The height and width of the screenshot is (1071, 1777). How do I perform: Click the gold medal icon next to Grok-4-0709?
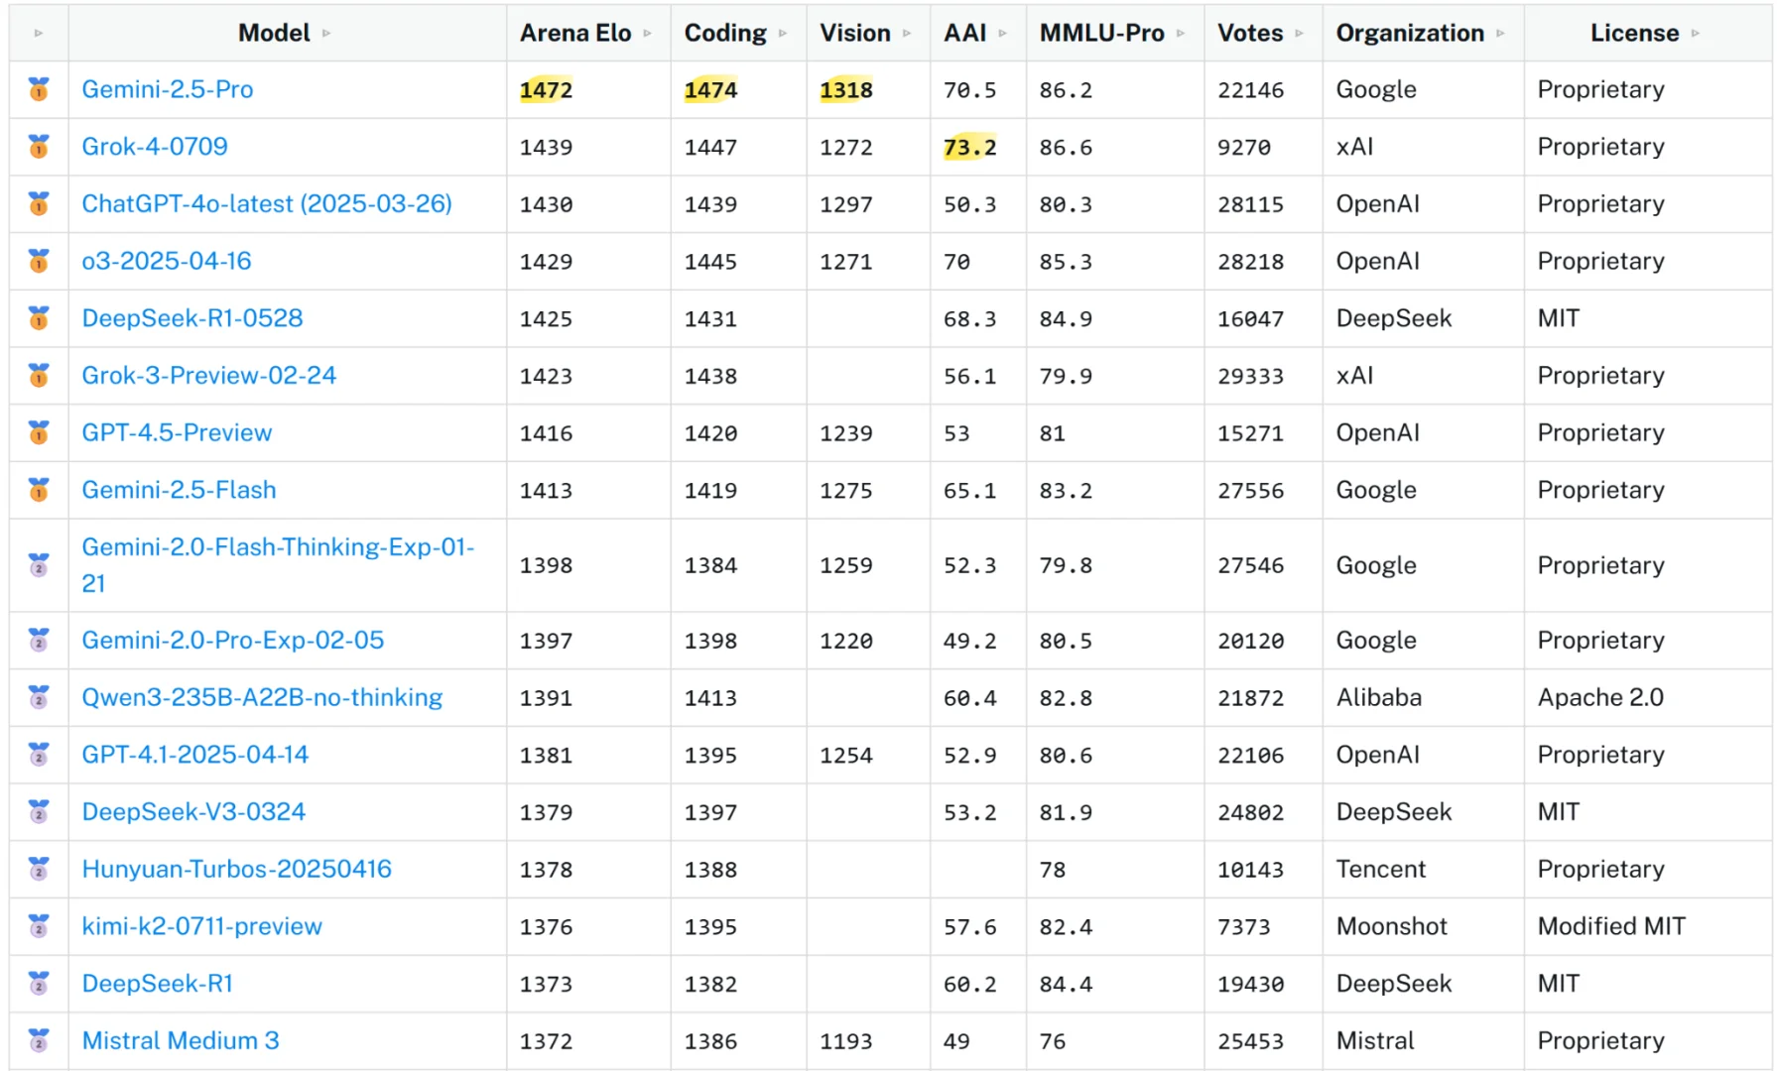point(39,147)
